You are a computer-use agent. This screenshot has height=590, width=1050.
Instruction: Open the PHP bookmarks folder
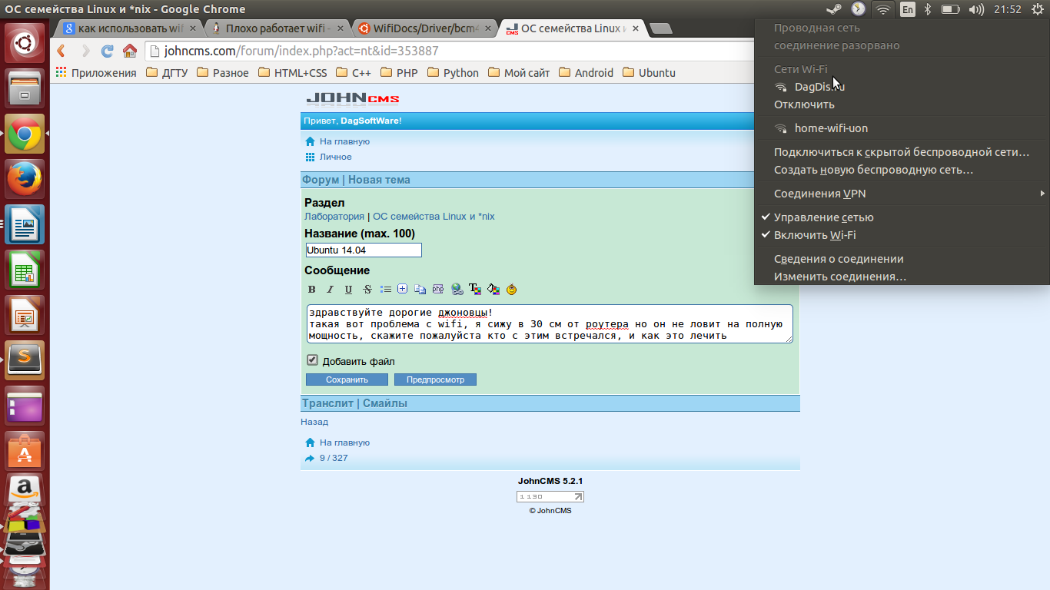click(398, 73)
